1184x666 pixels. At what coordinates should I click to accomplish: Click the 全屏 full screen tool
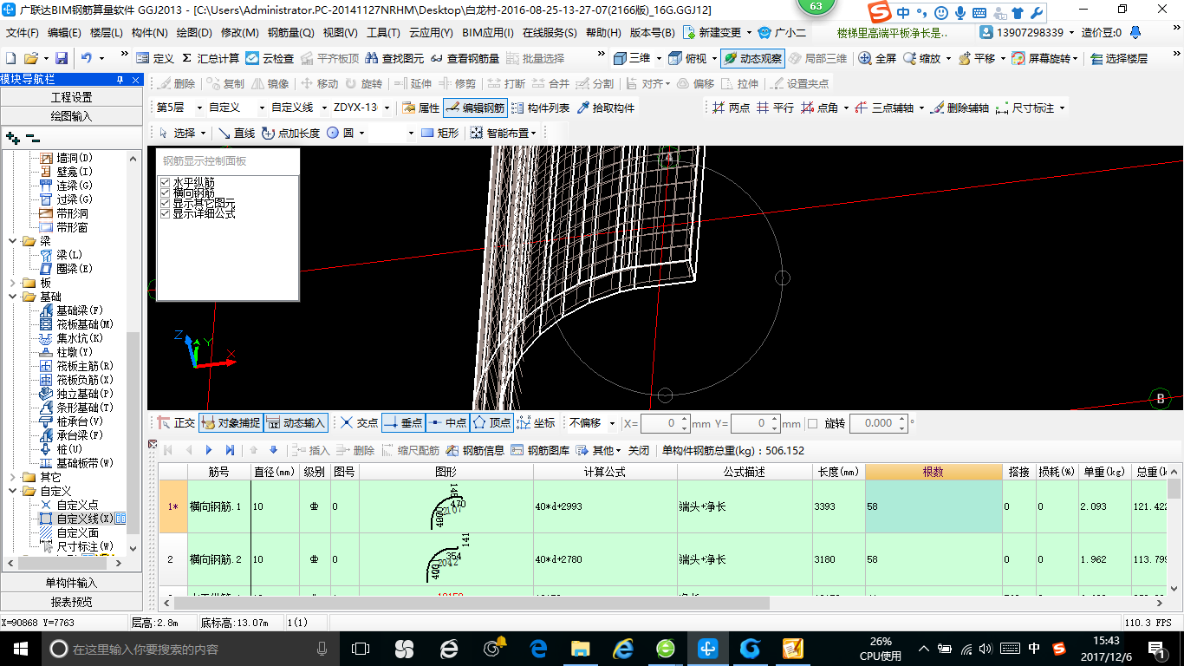click(877, 58)
